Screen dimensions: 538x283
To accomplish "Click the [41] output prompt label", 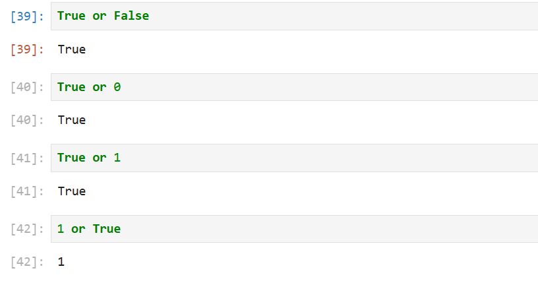I will point(27,191).
